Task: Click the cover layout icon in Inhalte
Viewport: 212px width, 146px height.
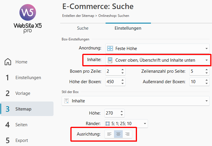Action: 110,60
